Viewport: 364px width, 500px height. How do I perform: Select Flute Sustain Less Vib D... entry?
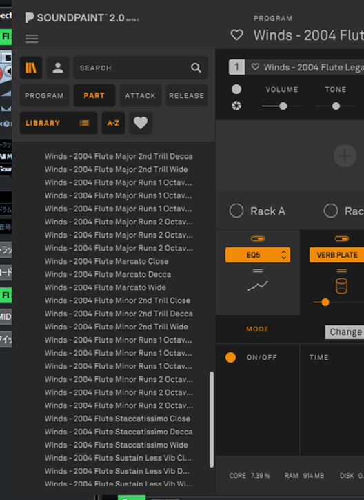coord(117,471)
